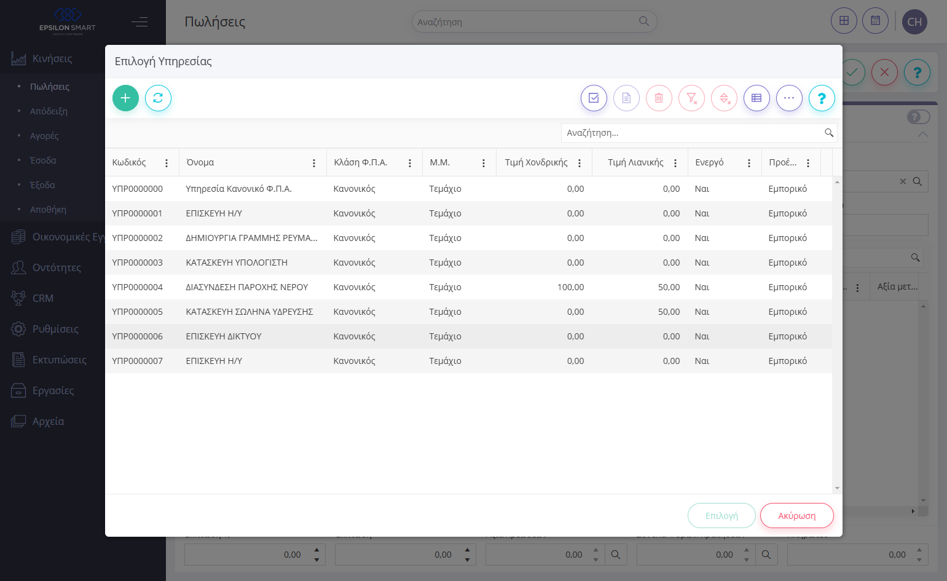Click the red cancel X in background toolbar
Image resolution: width=947 pixels, height=581 pixels.
(x=884, y=73)
